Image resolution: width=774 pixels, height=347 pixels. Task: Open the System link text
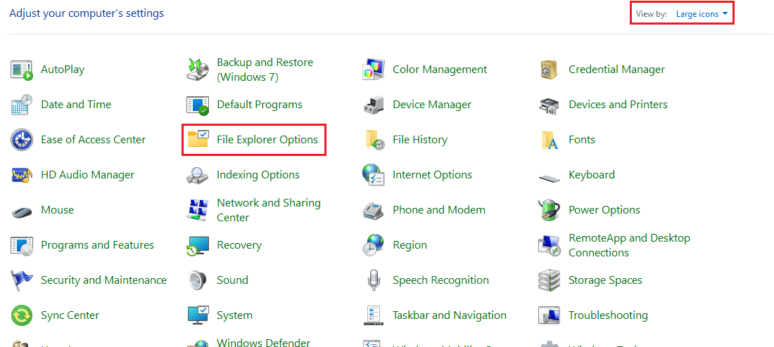tap(235, 315)
